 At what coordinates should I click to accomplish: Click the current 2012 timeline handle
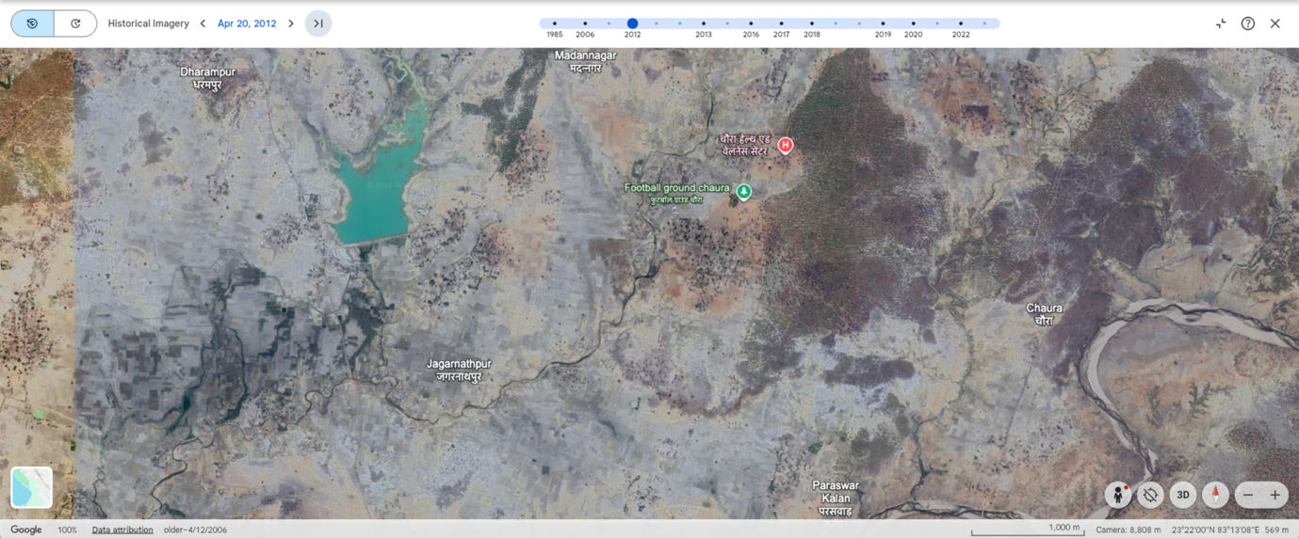pyautogui.click(x=632, y=24)
